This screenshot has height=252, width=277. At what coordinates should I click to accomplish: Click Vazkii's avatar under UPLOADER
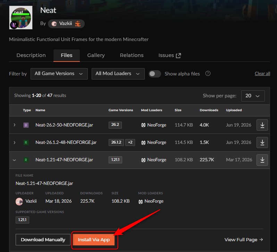pos(19,201)
